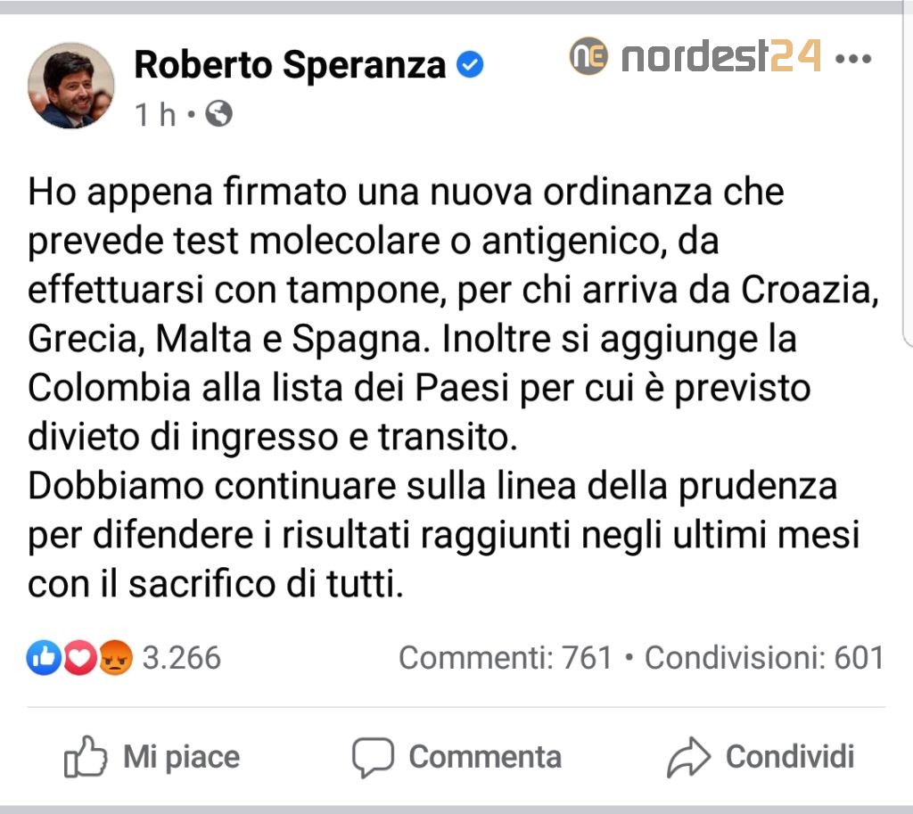This screenshot has width=913, height=814.
Task: Click the blue verified badge
Action: pos(470,64)
